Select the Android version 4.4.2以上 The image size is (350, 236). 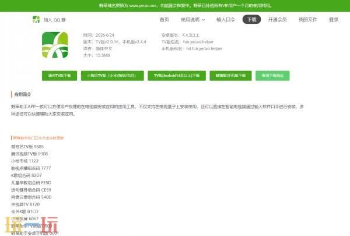click(x=191, y=35)
